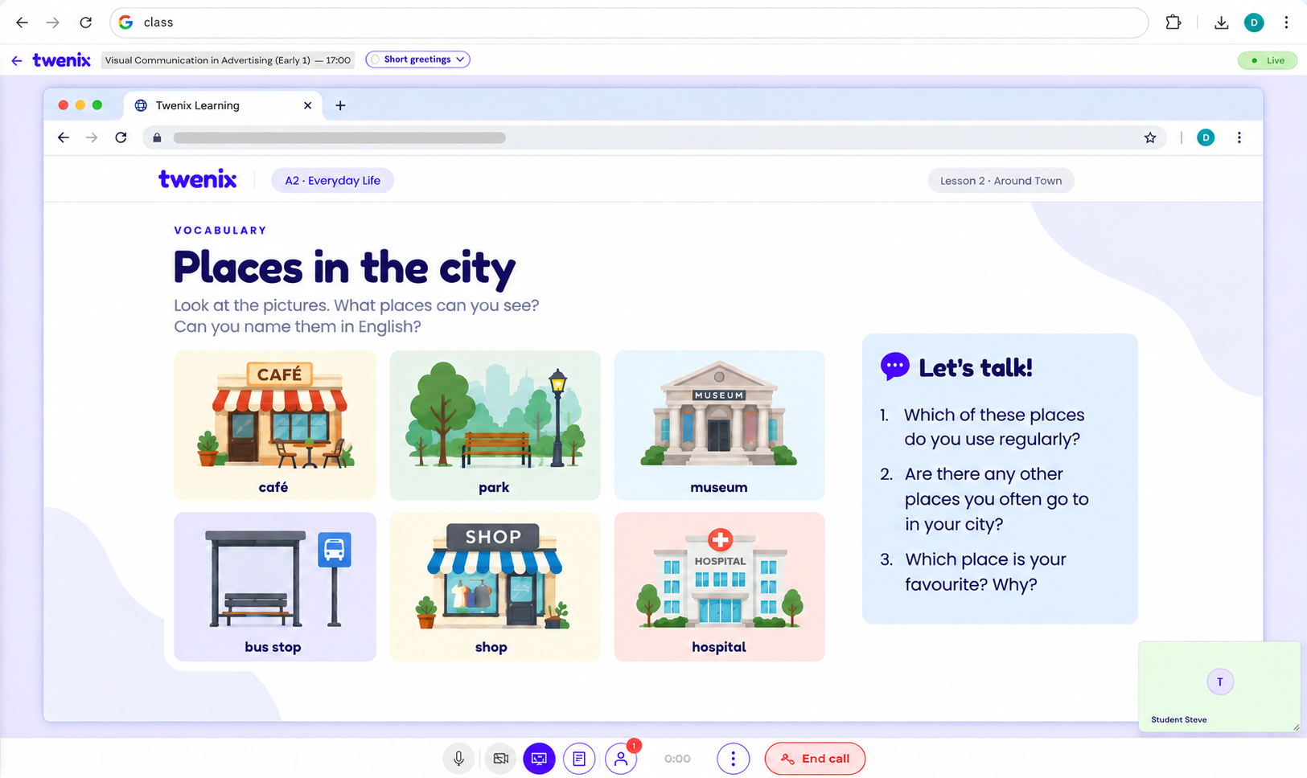Open Chrome's three-dot menu

1286,23
